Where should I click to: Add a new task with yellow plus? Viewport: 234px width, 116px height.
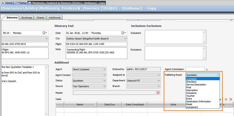tap(226, 99)
